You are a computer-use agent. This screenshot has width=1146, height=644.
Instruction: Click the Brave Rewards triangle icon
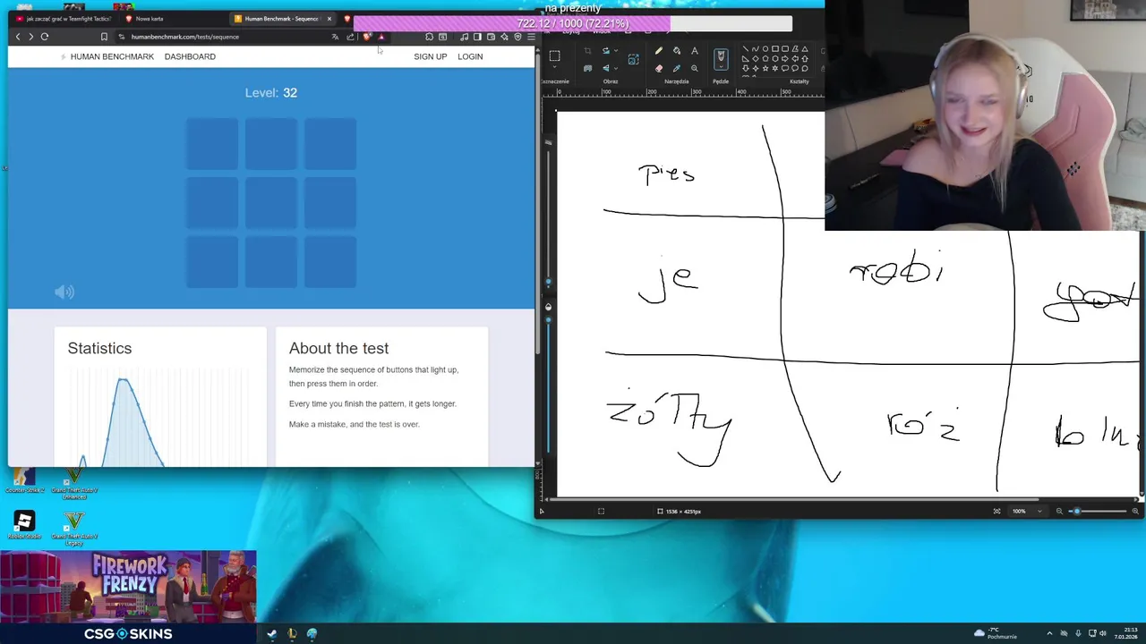click(x=381, y=37)
